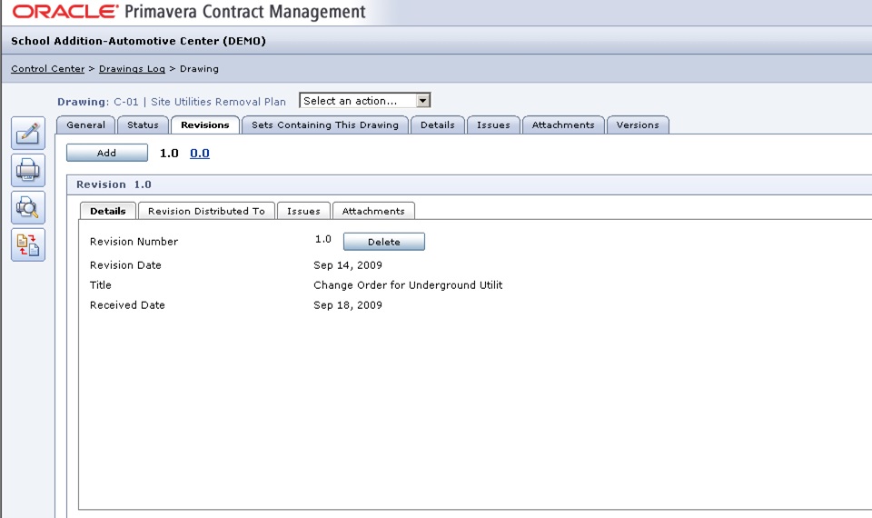
Task: Go to Sets Containing This Drawing tab
Action: pos(325,125)
